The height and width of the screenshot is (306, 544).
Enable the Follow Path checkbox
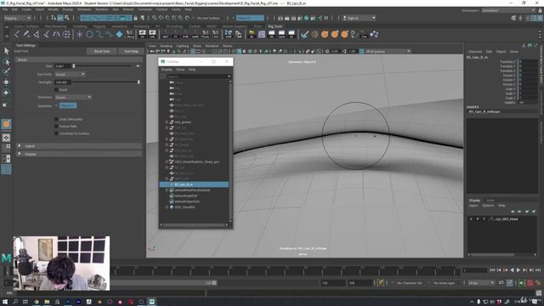coord(56,127)
